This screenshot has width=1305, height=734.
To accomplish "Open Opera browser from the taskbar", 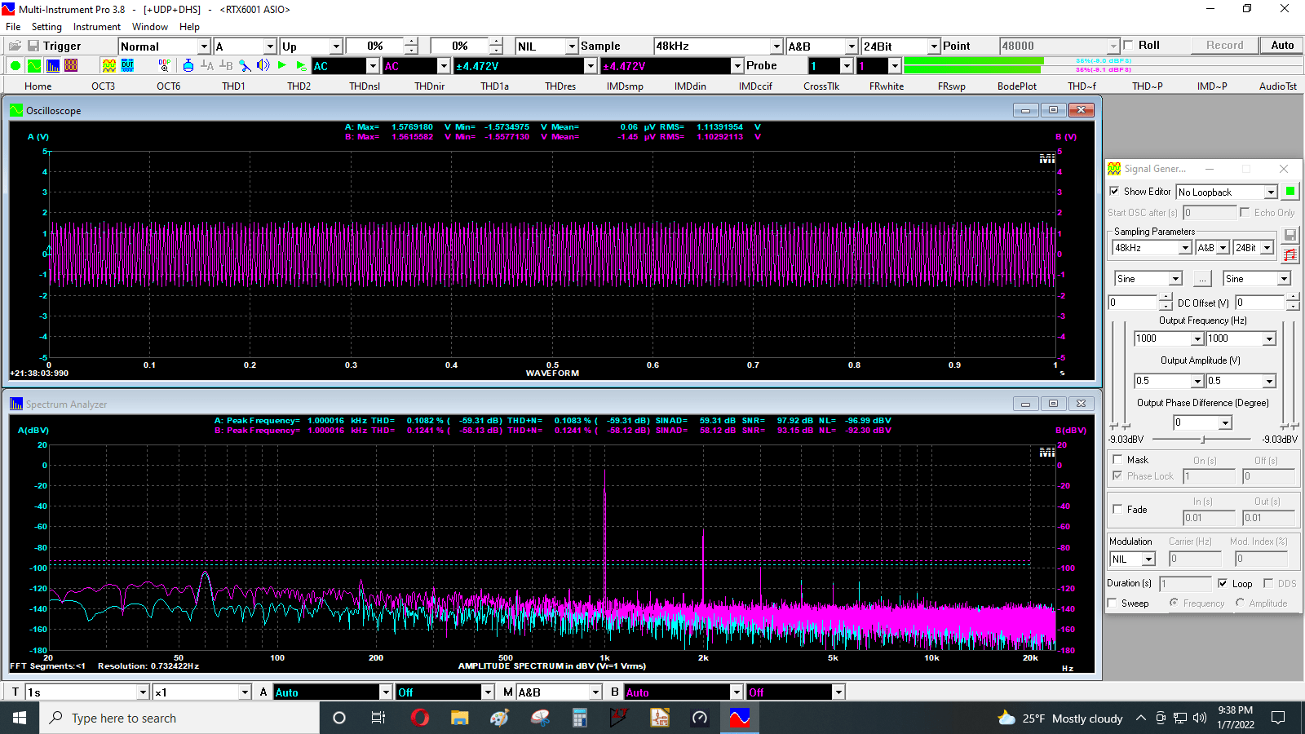I will tap(420, 718).
